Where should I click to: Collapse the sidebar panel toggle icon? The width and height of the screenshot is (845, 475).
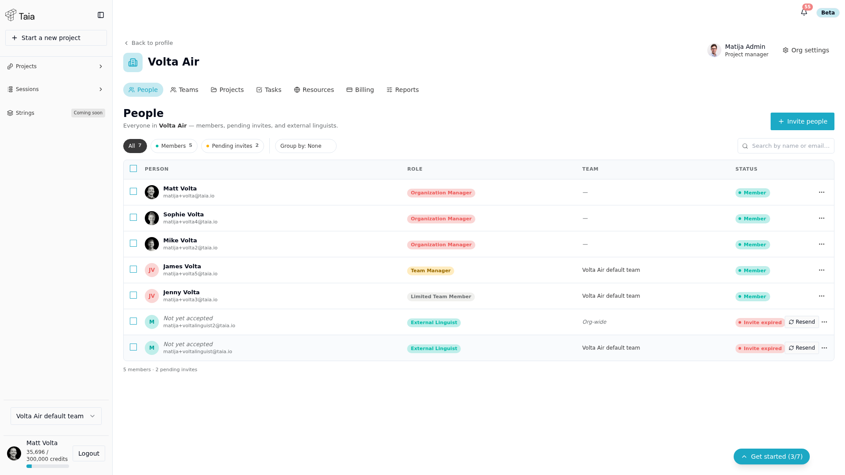click(x=101, y=15)
